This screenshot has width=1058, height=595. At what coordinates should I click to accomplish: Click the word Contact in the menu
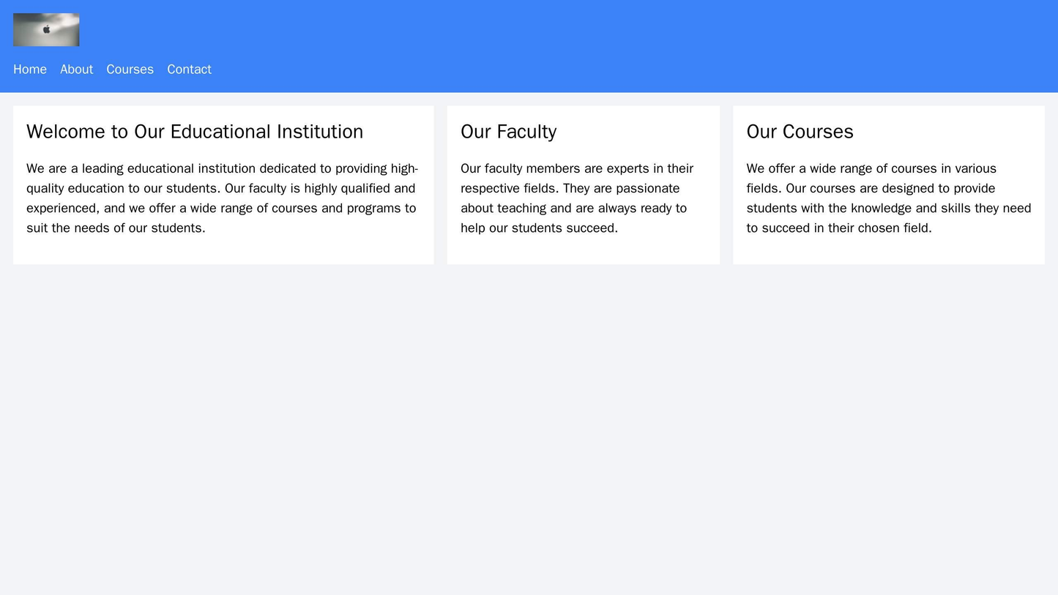pos(189,70)
